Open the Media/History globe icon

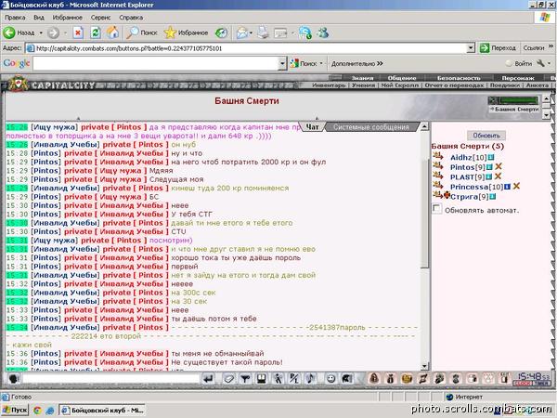(x=222, y=33)
